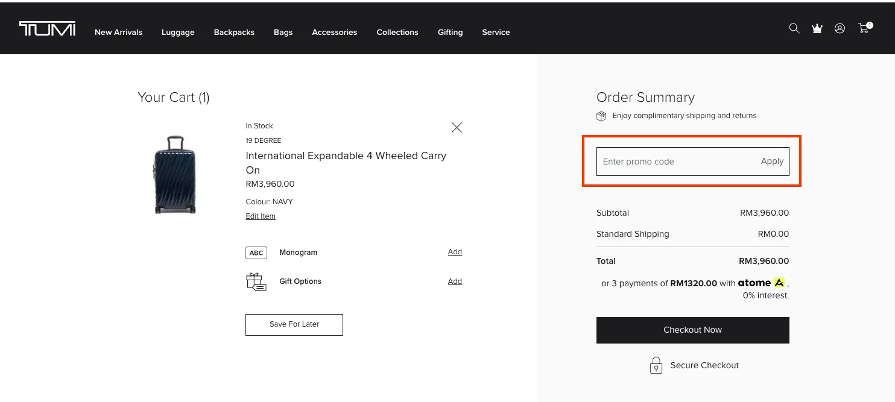
Task: Remove item with the X icon
Action: tap(457, 127)
